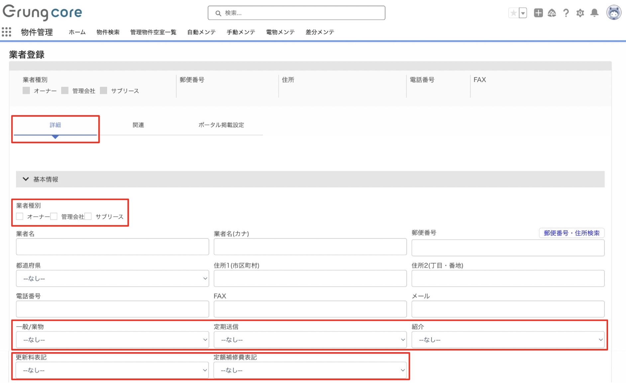626x388 pixels.
Task: Check the 管理会社 checkbox in 基本情報
Action: tap(54, 217)
